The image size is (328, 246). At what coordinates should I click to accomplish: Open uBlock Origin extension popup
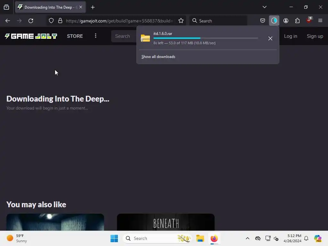pyautogui.click(x=309, y=20)
